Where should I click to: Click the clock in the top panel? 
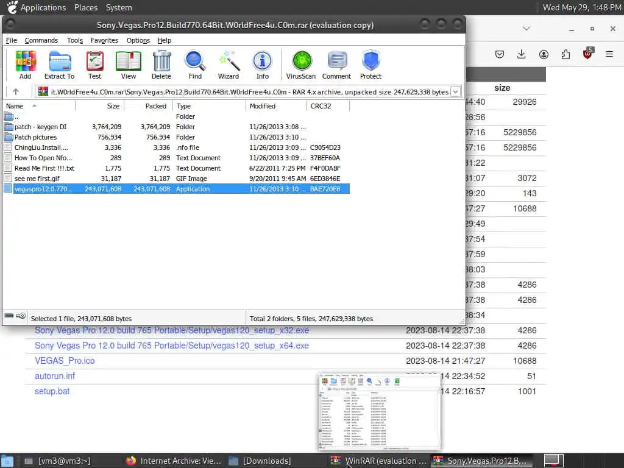(x=582, y=7)
